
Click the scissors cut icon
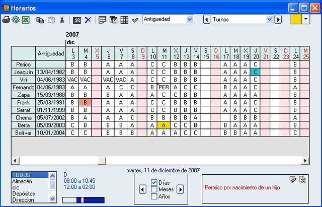(62, 20)
